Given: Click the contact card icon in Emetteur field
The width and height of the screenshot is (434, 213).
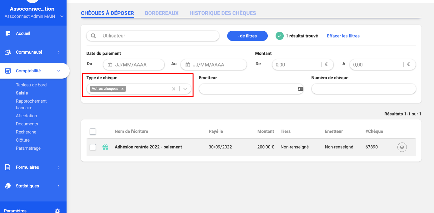Looking at the screenshot, I should click(300, 89).
